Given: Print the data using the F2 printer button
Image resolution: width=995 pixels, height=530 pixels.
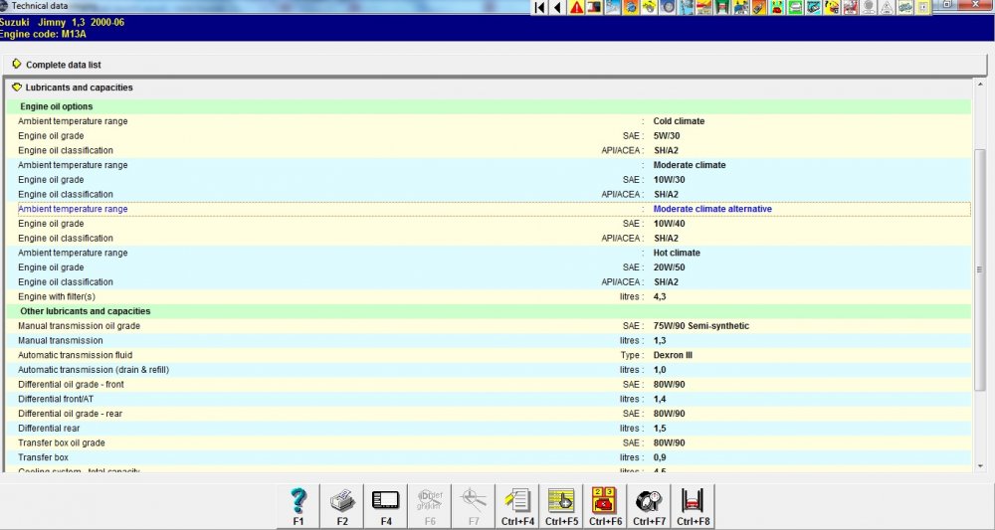Looking at the screenshot, I should [342, 506].
